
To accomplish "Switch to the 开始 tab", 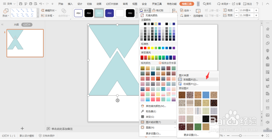I will pos(61,4).
